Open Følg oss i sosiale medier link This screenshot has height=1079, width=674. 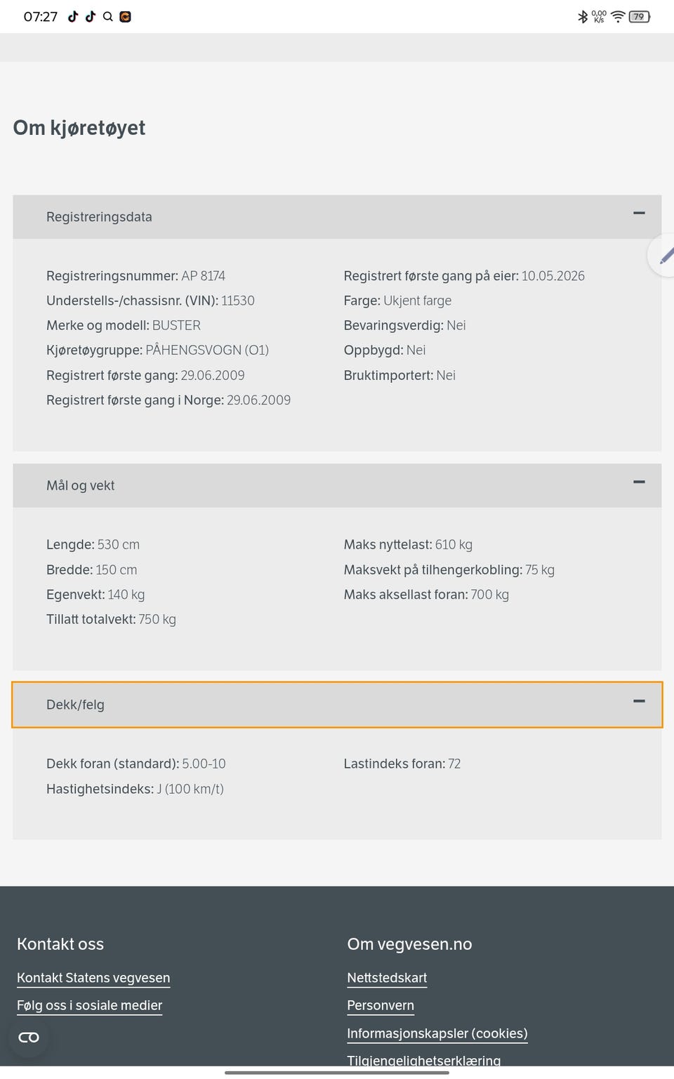pos(89,1005)
